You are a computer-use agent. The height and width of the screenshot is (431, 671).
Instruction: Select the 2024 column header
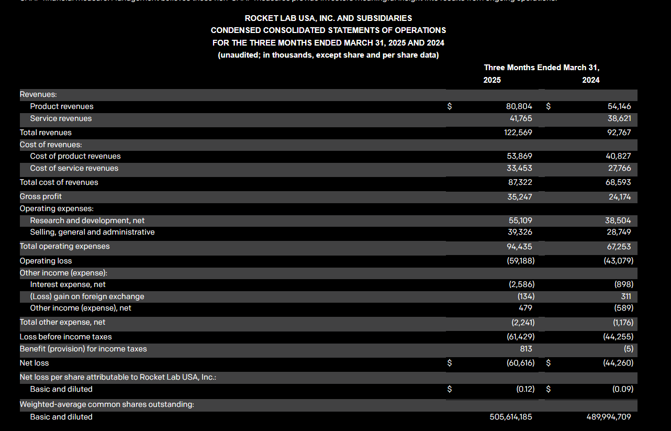click(591, 80)
